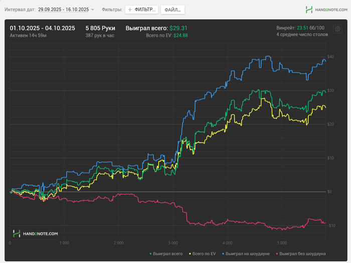Click the '$10' y-axis label
This screenshot has width=351, height=263.
click(x=330, y=158)
